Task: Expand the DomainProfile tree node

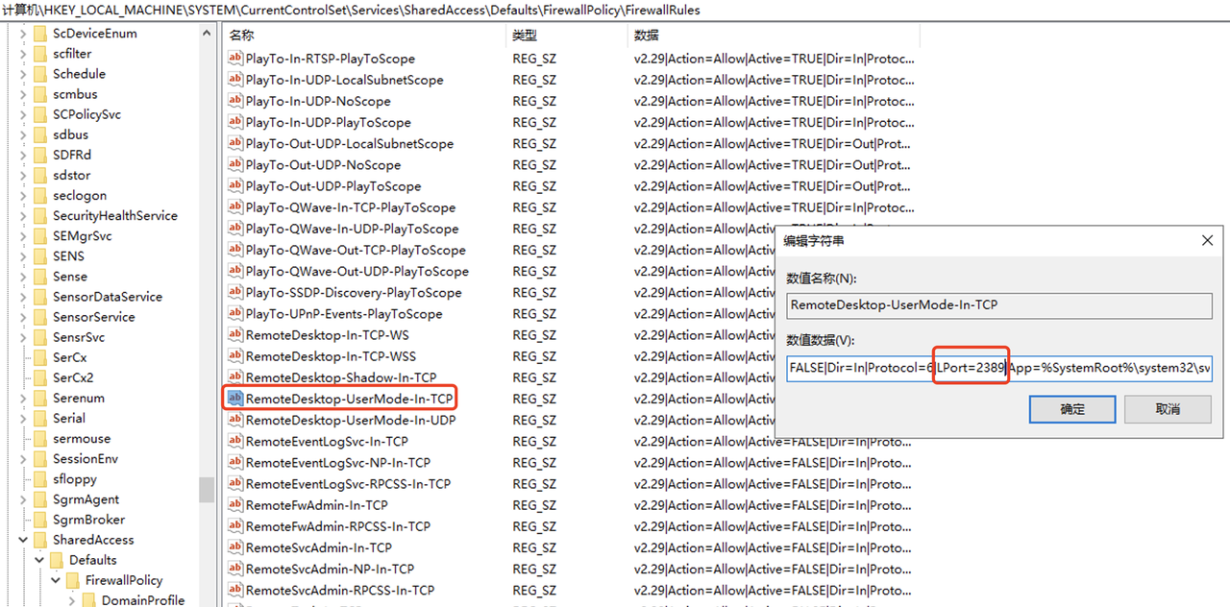Action: point(72,600)
